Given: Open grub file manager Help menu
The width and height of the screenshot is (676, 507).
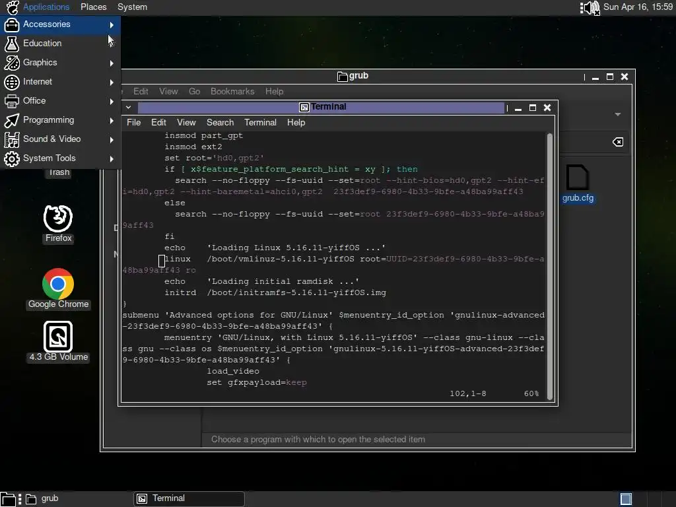Looking at the screenshot, I should tap(274, 91).
